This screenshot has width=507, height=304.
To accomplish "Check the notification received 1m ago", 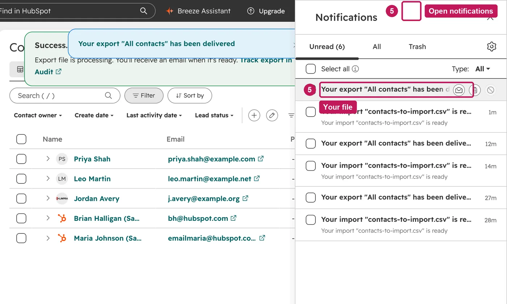I will 311,112.
